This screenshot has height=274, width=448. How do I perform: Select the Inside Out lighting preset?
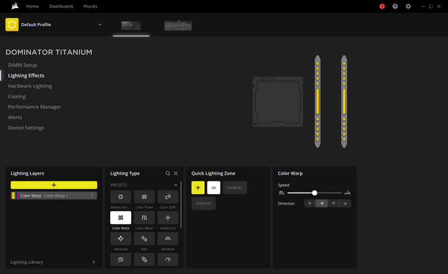pyautogui.click(x=168, y=218)
